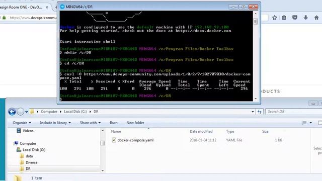Screen dimensions: 322x181
Task: Bookmark page with star icon in browser
Action: pos(274,18)
